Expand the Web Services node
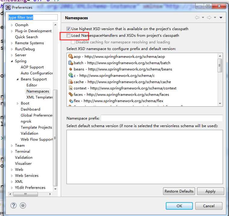The width and height of the screenshot is (229, 216). tap(12, 176)
